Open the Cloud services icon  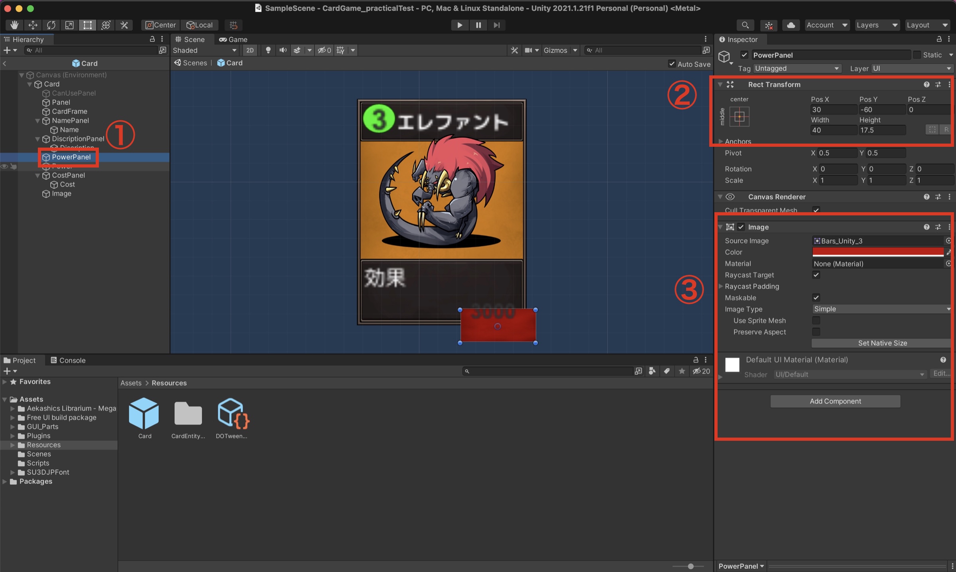tap(791, 25)
